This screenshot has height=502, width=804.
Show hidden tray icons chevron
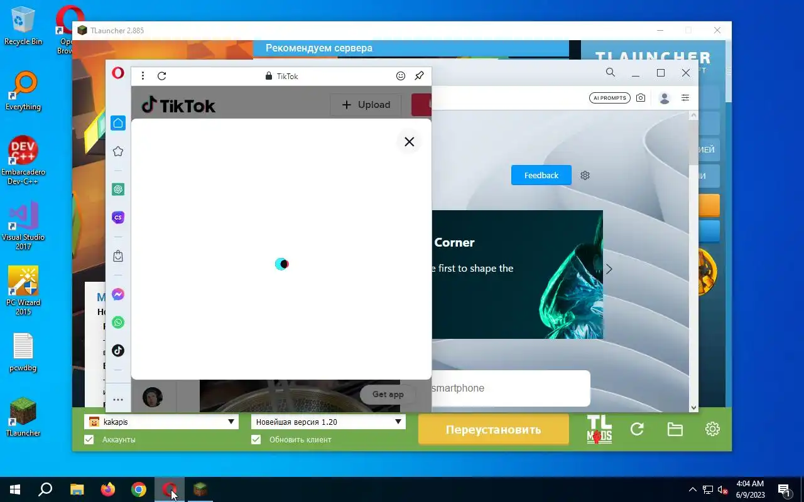(x=693, y=489)
